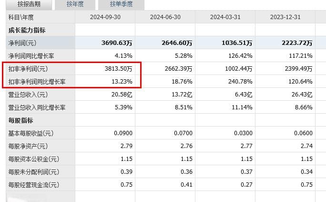Screen dimensions: 326x202
Task: Select net profit value 1036.51万
Action: pos(237,43)
